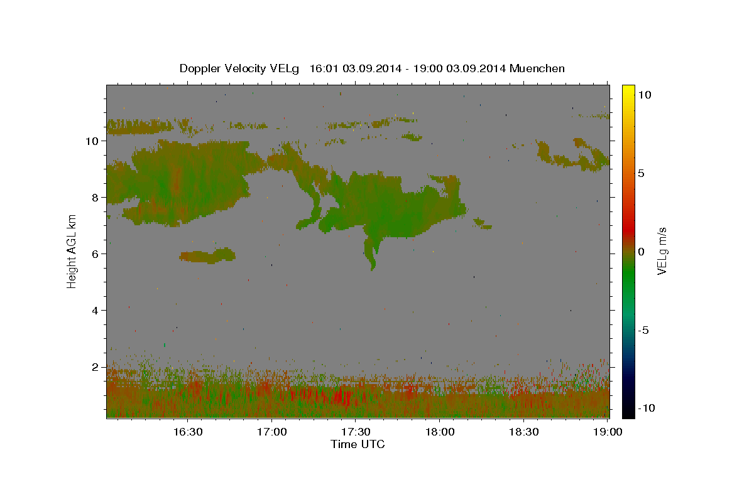The width and height of the screenshot is (754, 502).
Task: Click the 17:30 time tick label
Action: click(356, 432)
